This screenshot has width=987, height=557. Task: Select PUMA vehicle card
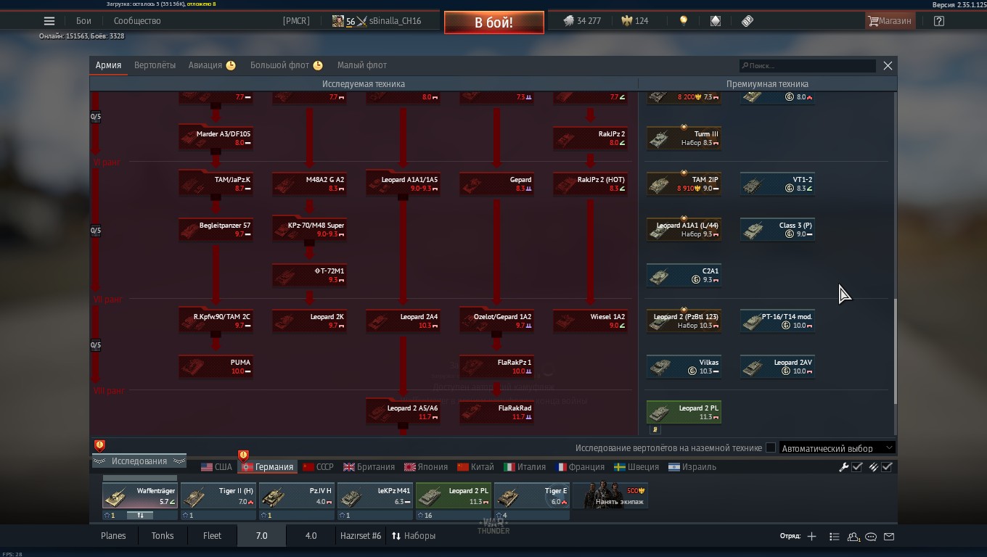[216, 366]
